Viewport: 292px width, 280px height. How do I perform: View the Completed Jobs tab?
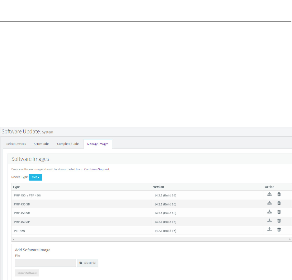[68, 144]
